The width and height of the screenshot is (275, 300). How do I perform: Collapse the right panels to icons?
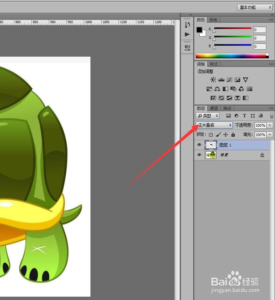(272, 15)
